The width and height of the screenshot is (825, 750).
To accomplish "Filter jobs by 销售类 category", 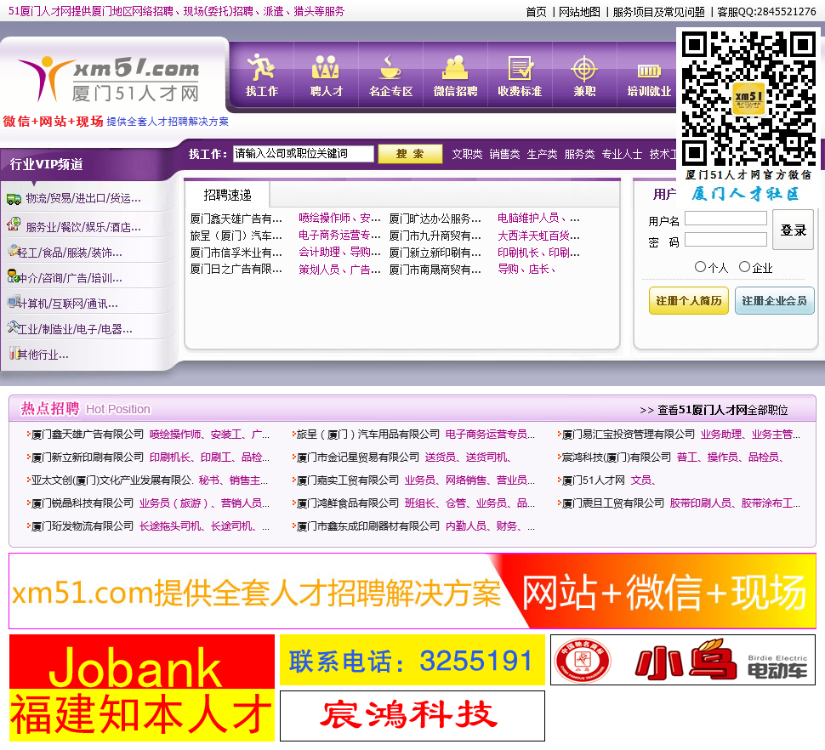I will (x=504, y=154).
